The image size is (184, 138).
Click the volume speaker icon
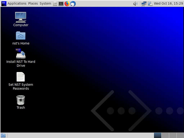135,4
